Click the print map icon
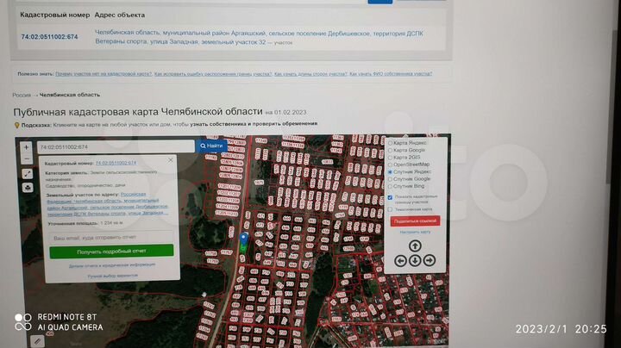 tap(27, 187)
